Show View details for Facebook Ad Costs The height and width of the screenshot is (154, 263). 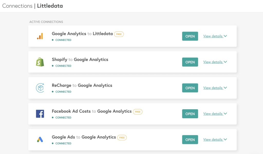point(215,114)
